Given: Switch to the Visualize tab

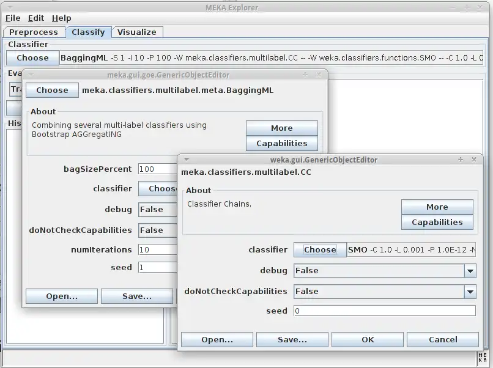Looking at the screenshot, I should (137, 32).
